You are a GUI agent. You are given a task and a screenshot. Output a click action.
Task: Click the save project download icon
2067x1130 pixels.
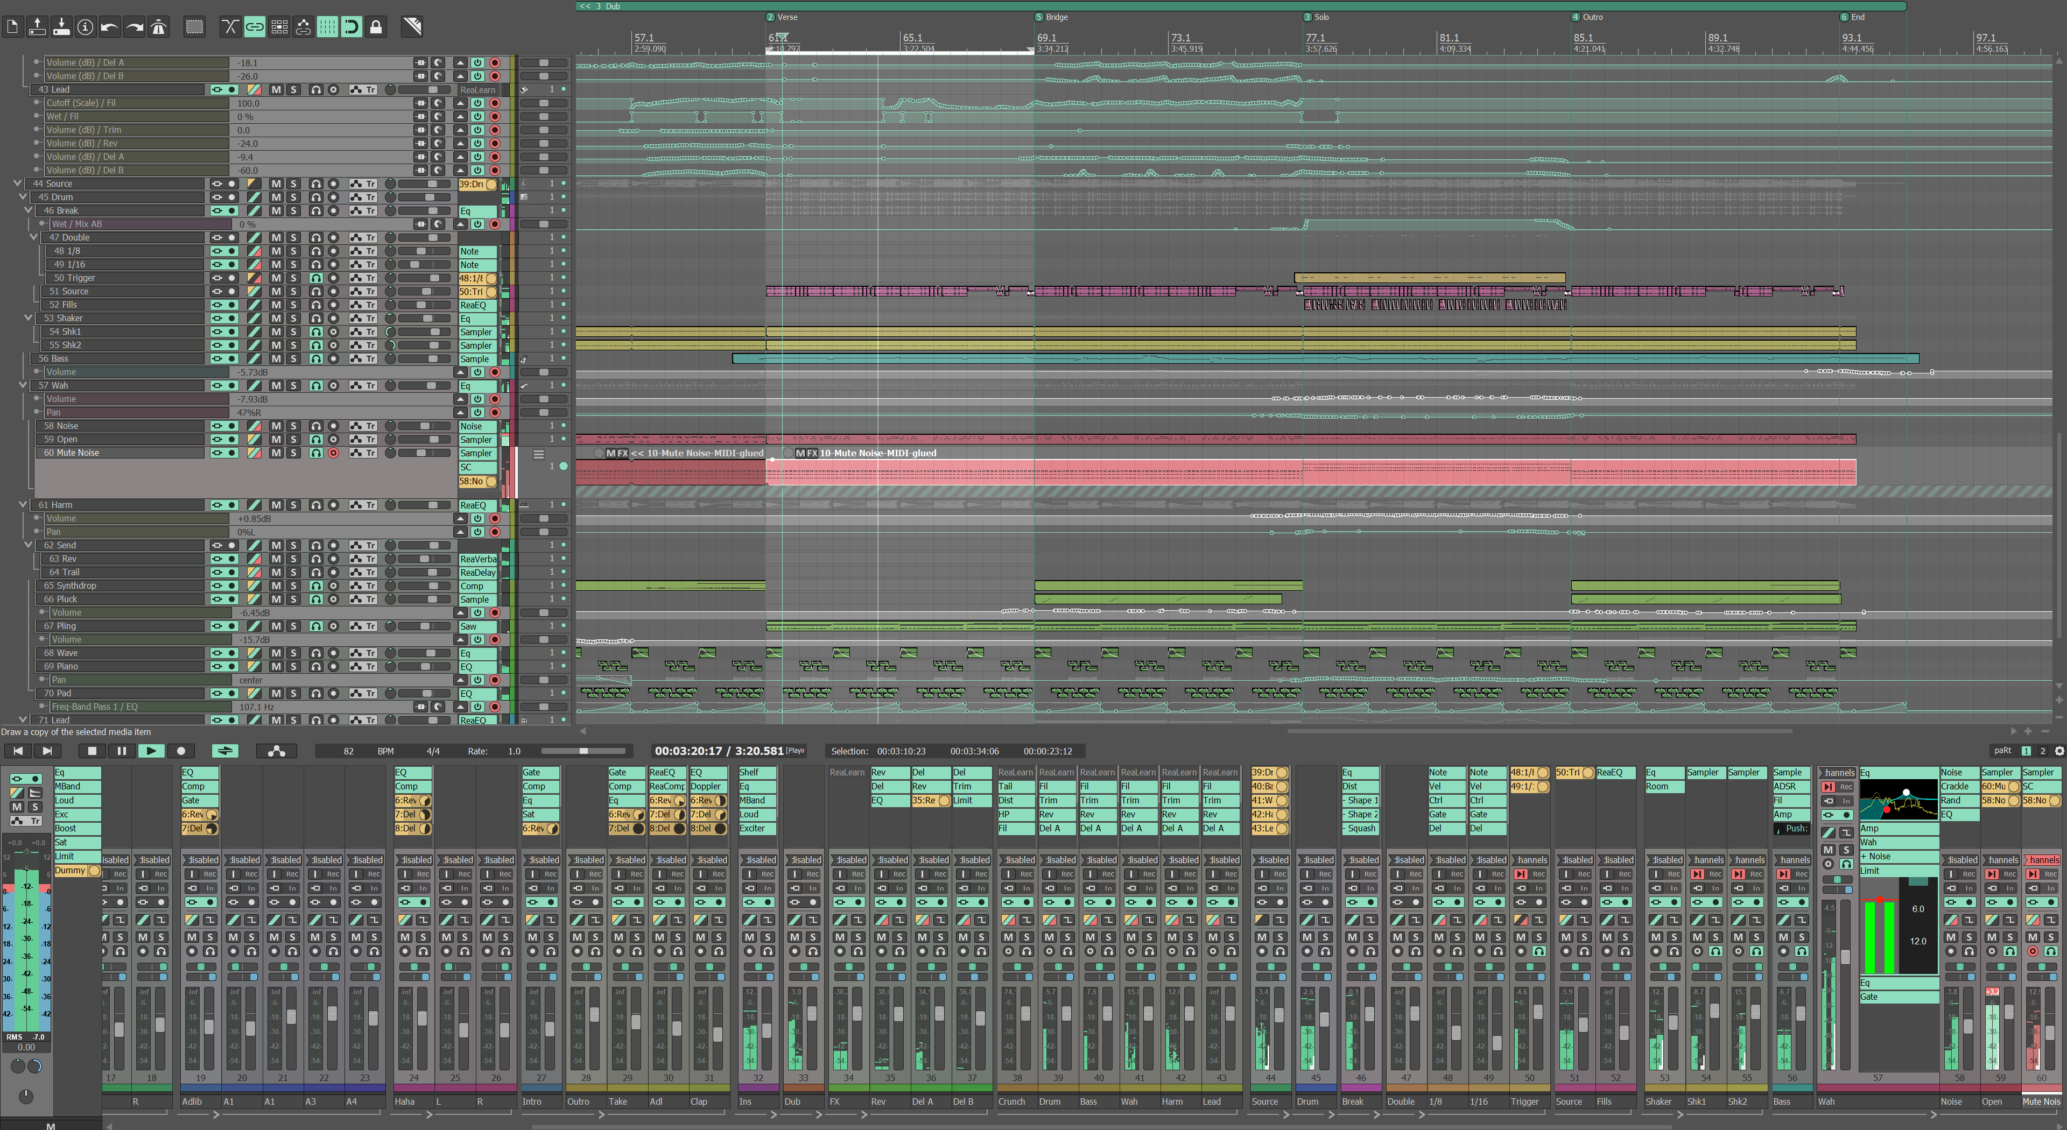(x=61, y=27)
